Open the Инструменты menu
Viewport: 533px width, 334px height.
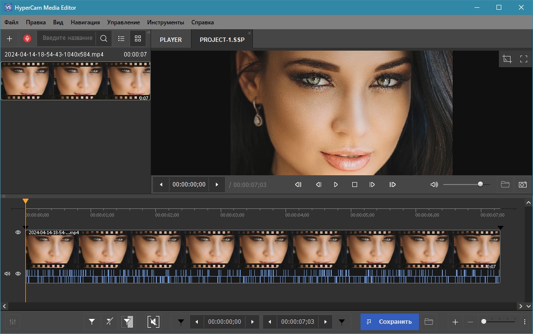[x=166, y=22]
